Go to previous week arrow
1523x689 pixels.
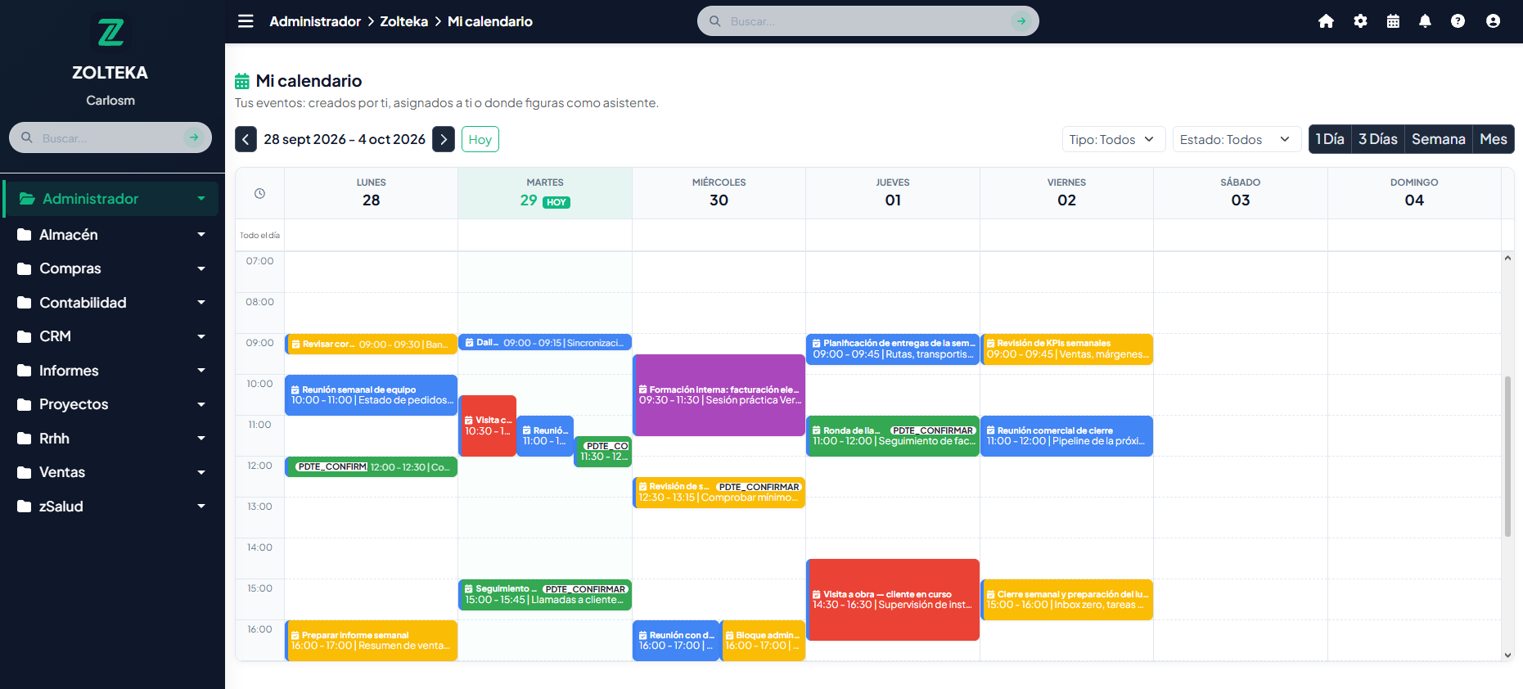point(246,139)
